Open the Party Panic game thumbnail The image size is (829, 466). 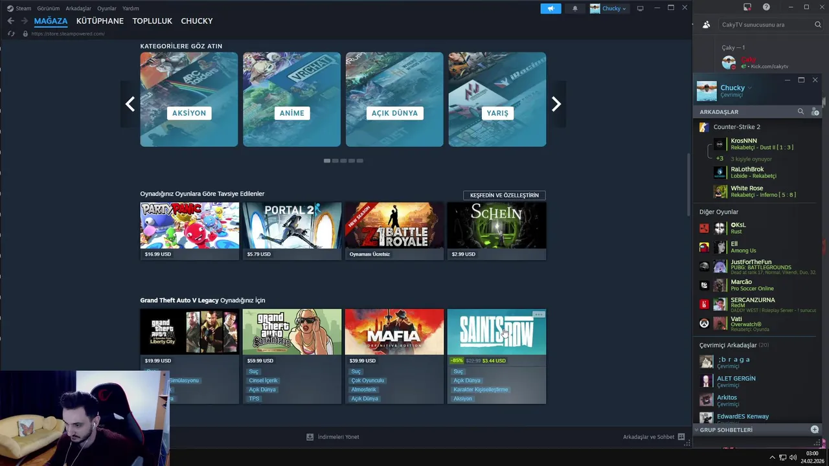click(x=190, y=225)
